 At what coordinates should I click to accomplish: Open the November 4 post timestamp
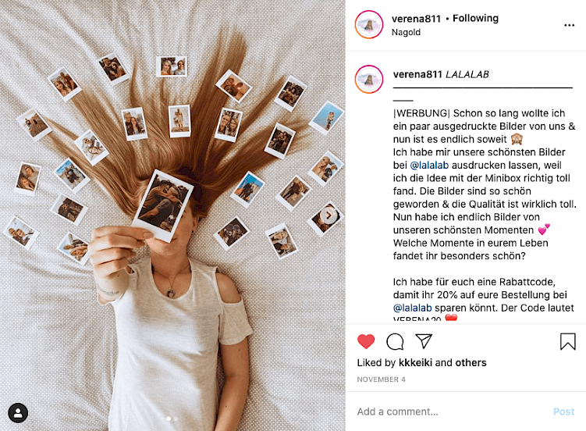point(382,379)
